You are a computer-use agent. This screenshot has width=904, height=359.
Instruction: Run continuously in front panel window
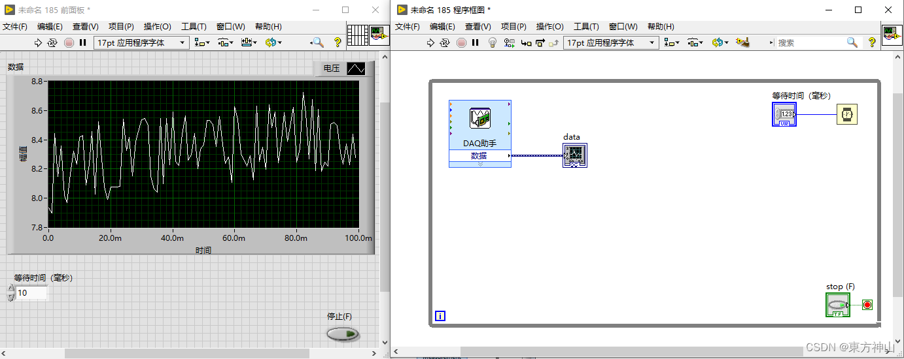click(x=52, y=42)
